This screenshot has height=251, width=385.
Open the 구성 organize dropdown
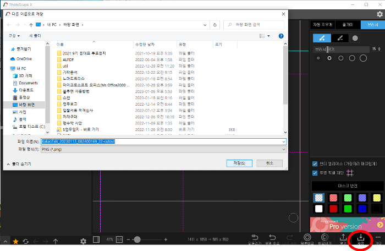click(14, 36)
